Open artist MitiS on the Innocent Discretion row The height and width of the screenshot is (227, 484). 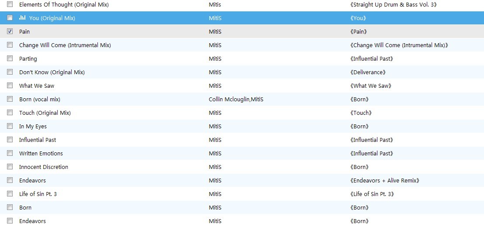[215, 167]
